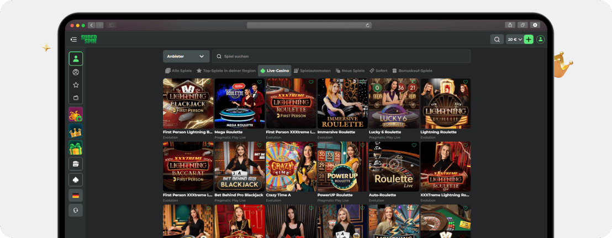This screenshot has height=238, width=612.
Task: Collapse the sidebar with the hamburger menu icon
Action: 73,39
